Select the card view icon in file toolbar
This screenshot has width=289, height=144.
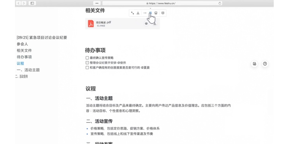pyautogui.click(x=150, y=13)
